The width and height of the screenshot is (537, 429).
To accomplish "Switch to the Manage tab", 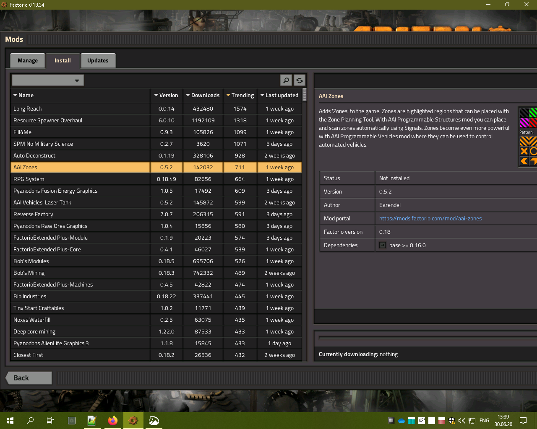I will 28,61.
